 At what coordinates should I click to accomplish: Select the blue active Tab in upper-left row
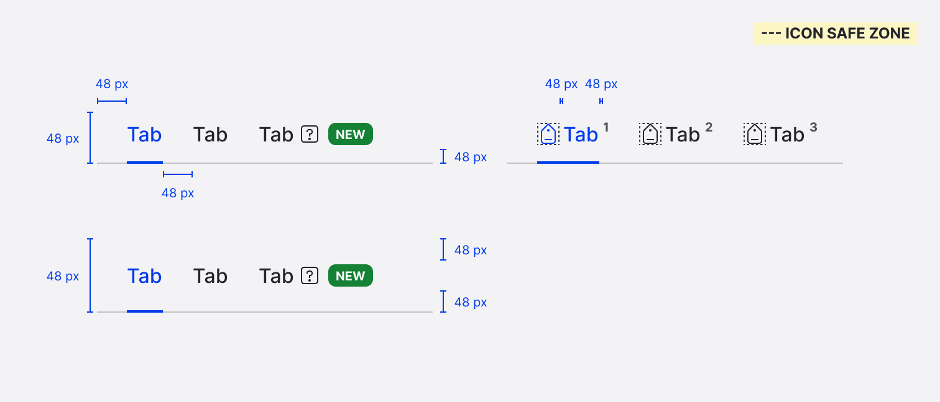pyautogui.click(x=144, y=135)
